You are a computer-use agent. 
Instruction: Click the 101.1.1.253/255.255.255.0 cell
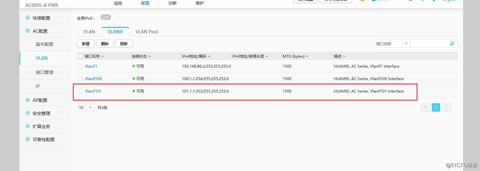point(205,91)
